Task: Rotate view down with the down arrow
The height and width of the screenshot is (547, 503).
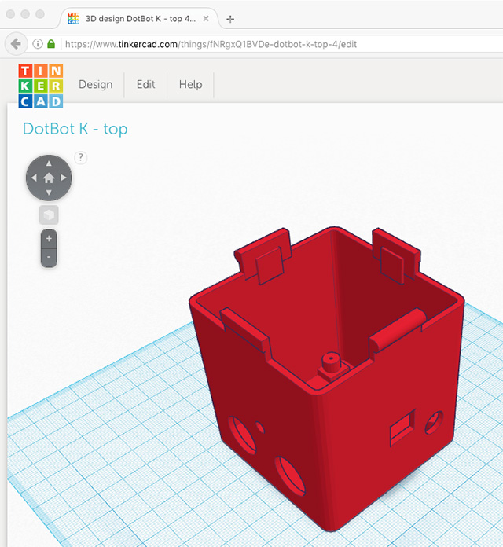Action: [49, 193]
